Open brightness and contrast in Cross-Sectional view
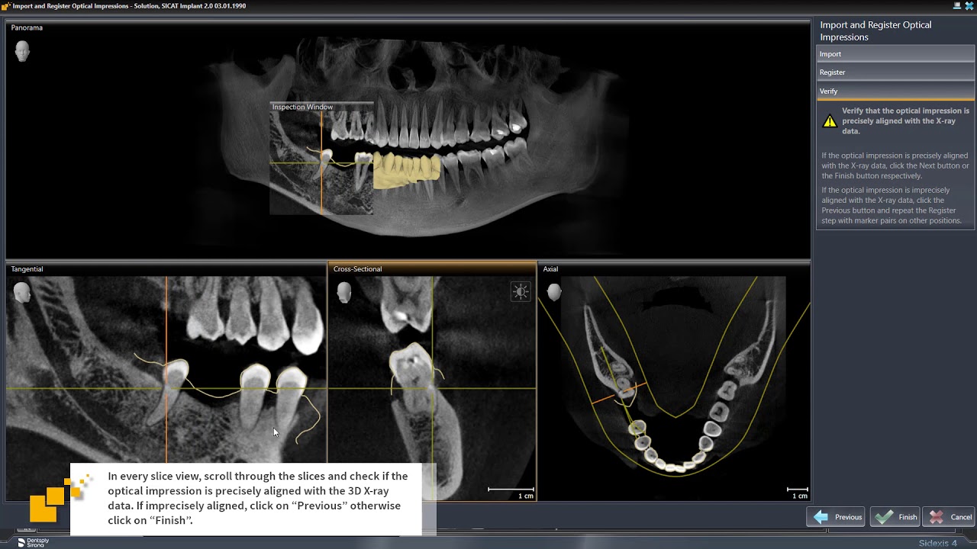The image size is (977, 549). 521,291
